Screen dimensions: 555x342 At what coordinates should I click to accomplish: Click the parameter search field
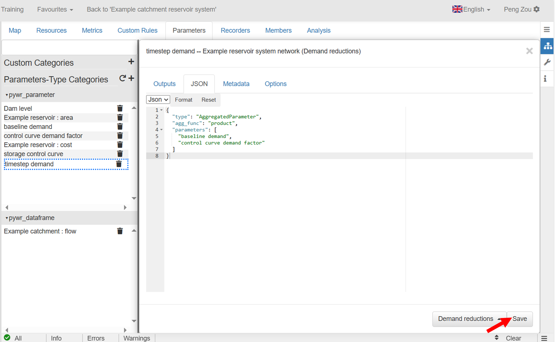(69, 48)
